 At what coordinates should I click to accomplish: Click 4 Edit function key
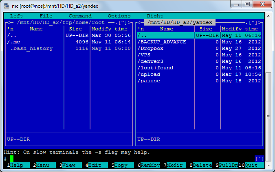(x=97, y=165)
